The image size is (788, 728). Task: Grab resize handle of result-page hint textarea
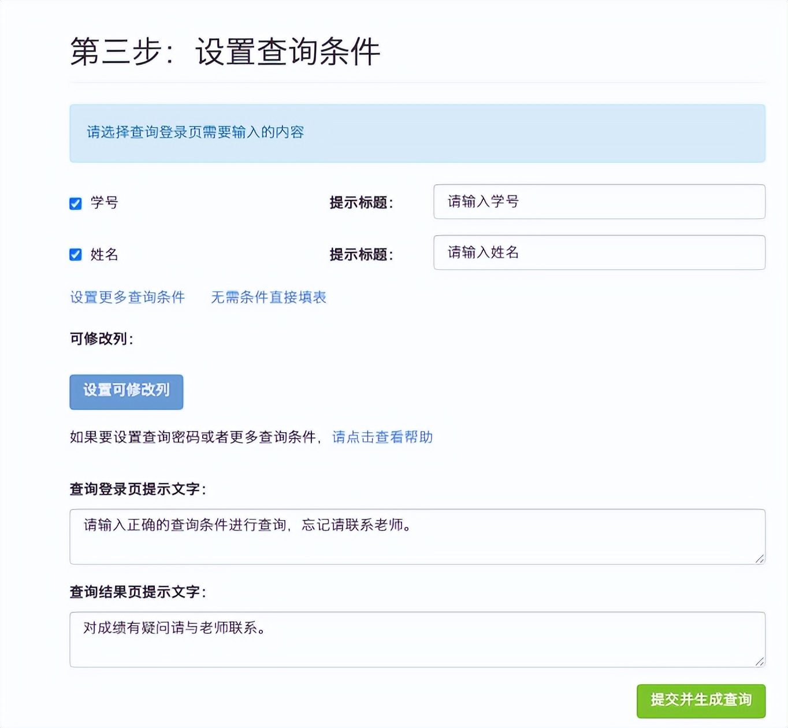click(x=760, y=662)
